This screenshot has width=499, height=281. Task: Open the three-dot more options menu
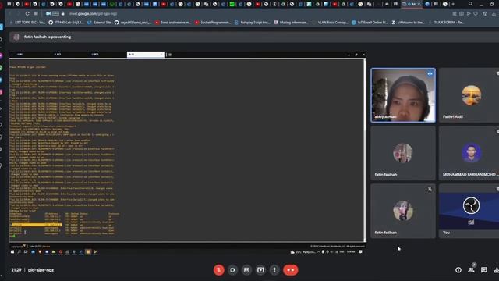pos(274,270)
